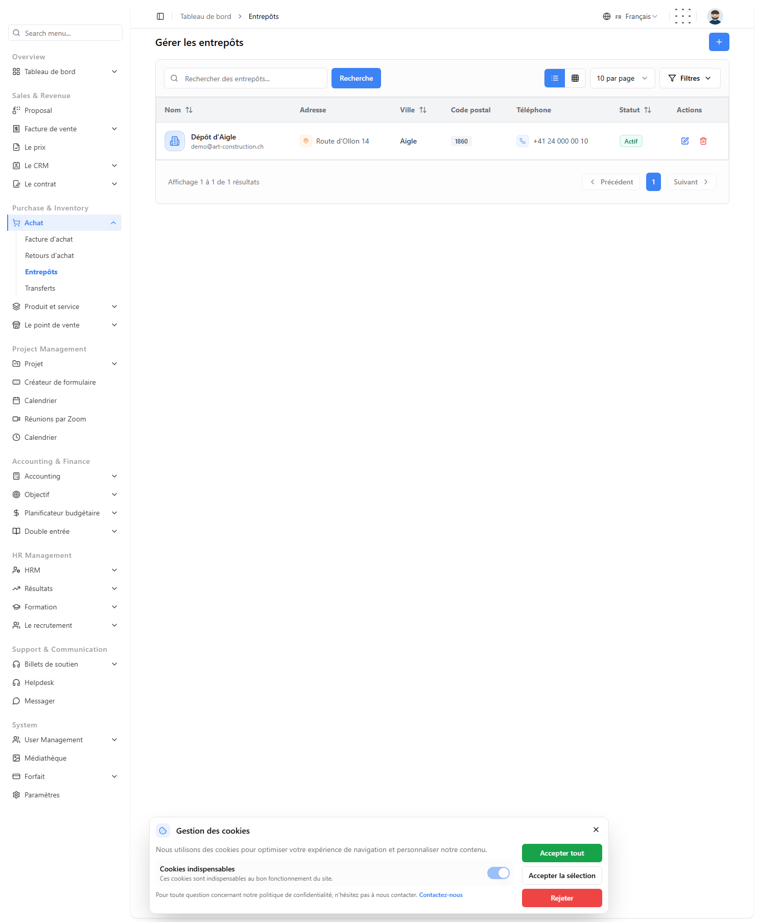The height and width of the screenshot is (922, 758).
Task: Close the cookie management banner
Action: [x=596, y=830]
